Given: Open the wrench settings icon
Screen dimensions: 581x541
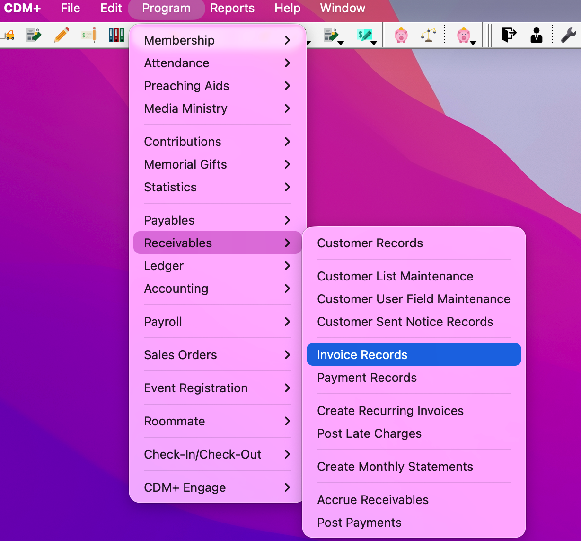Looking at the screenshot, I should [568, 35].
